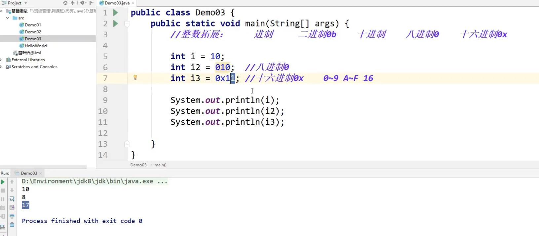The image size is (539, 236).
Task: Click the Clear All trash icon in the console
Action: click(12, 225)
